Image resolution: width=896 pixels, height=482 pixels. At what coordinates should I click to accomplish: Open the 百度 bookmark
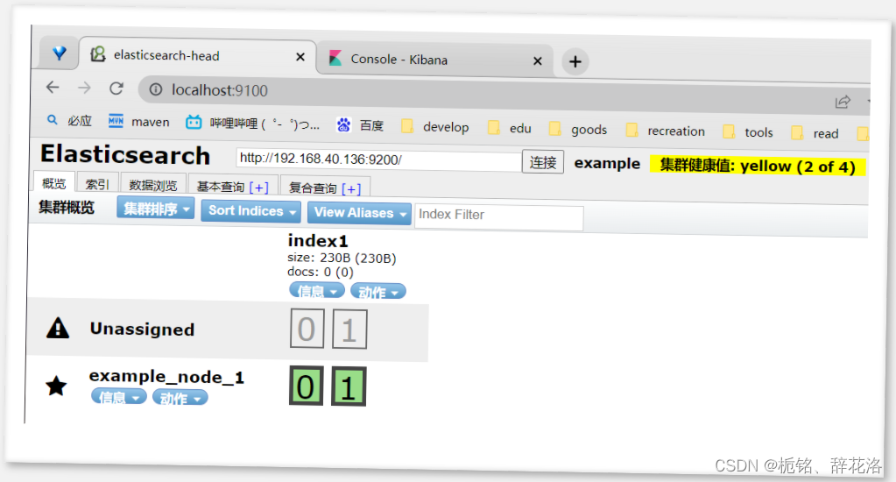coord(361,124)
